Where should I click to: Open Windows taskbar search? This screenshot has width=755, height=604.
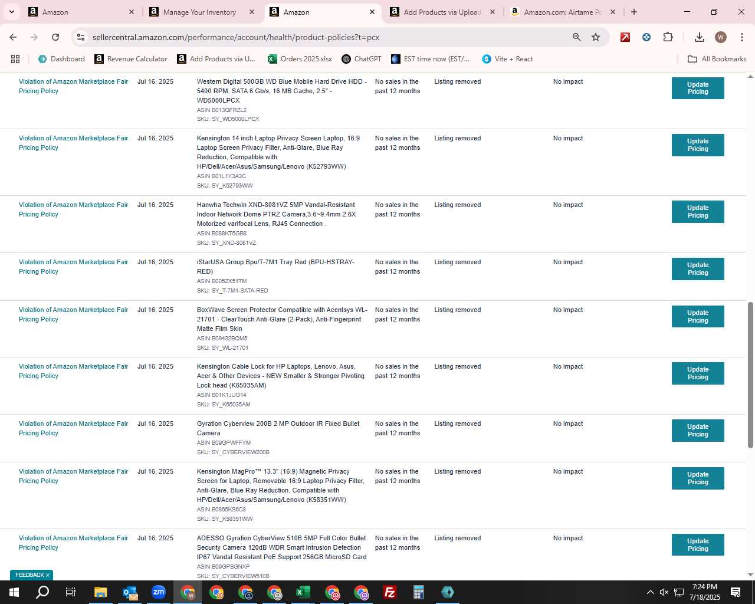point(42,592)
